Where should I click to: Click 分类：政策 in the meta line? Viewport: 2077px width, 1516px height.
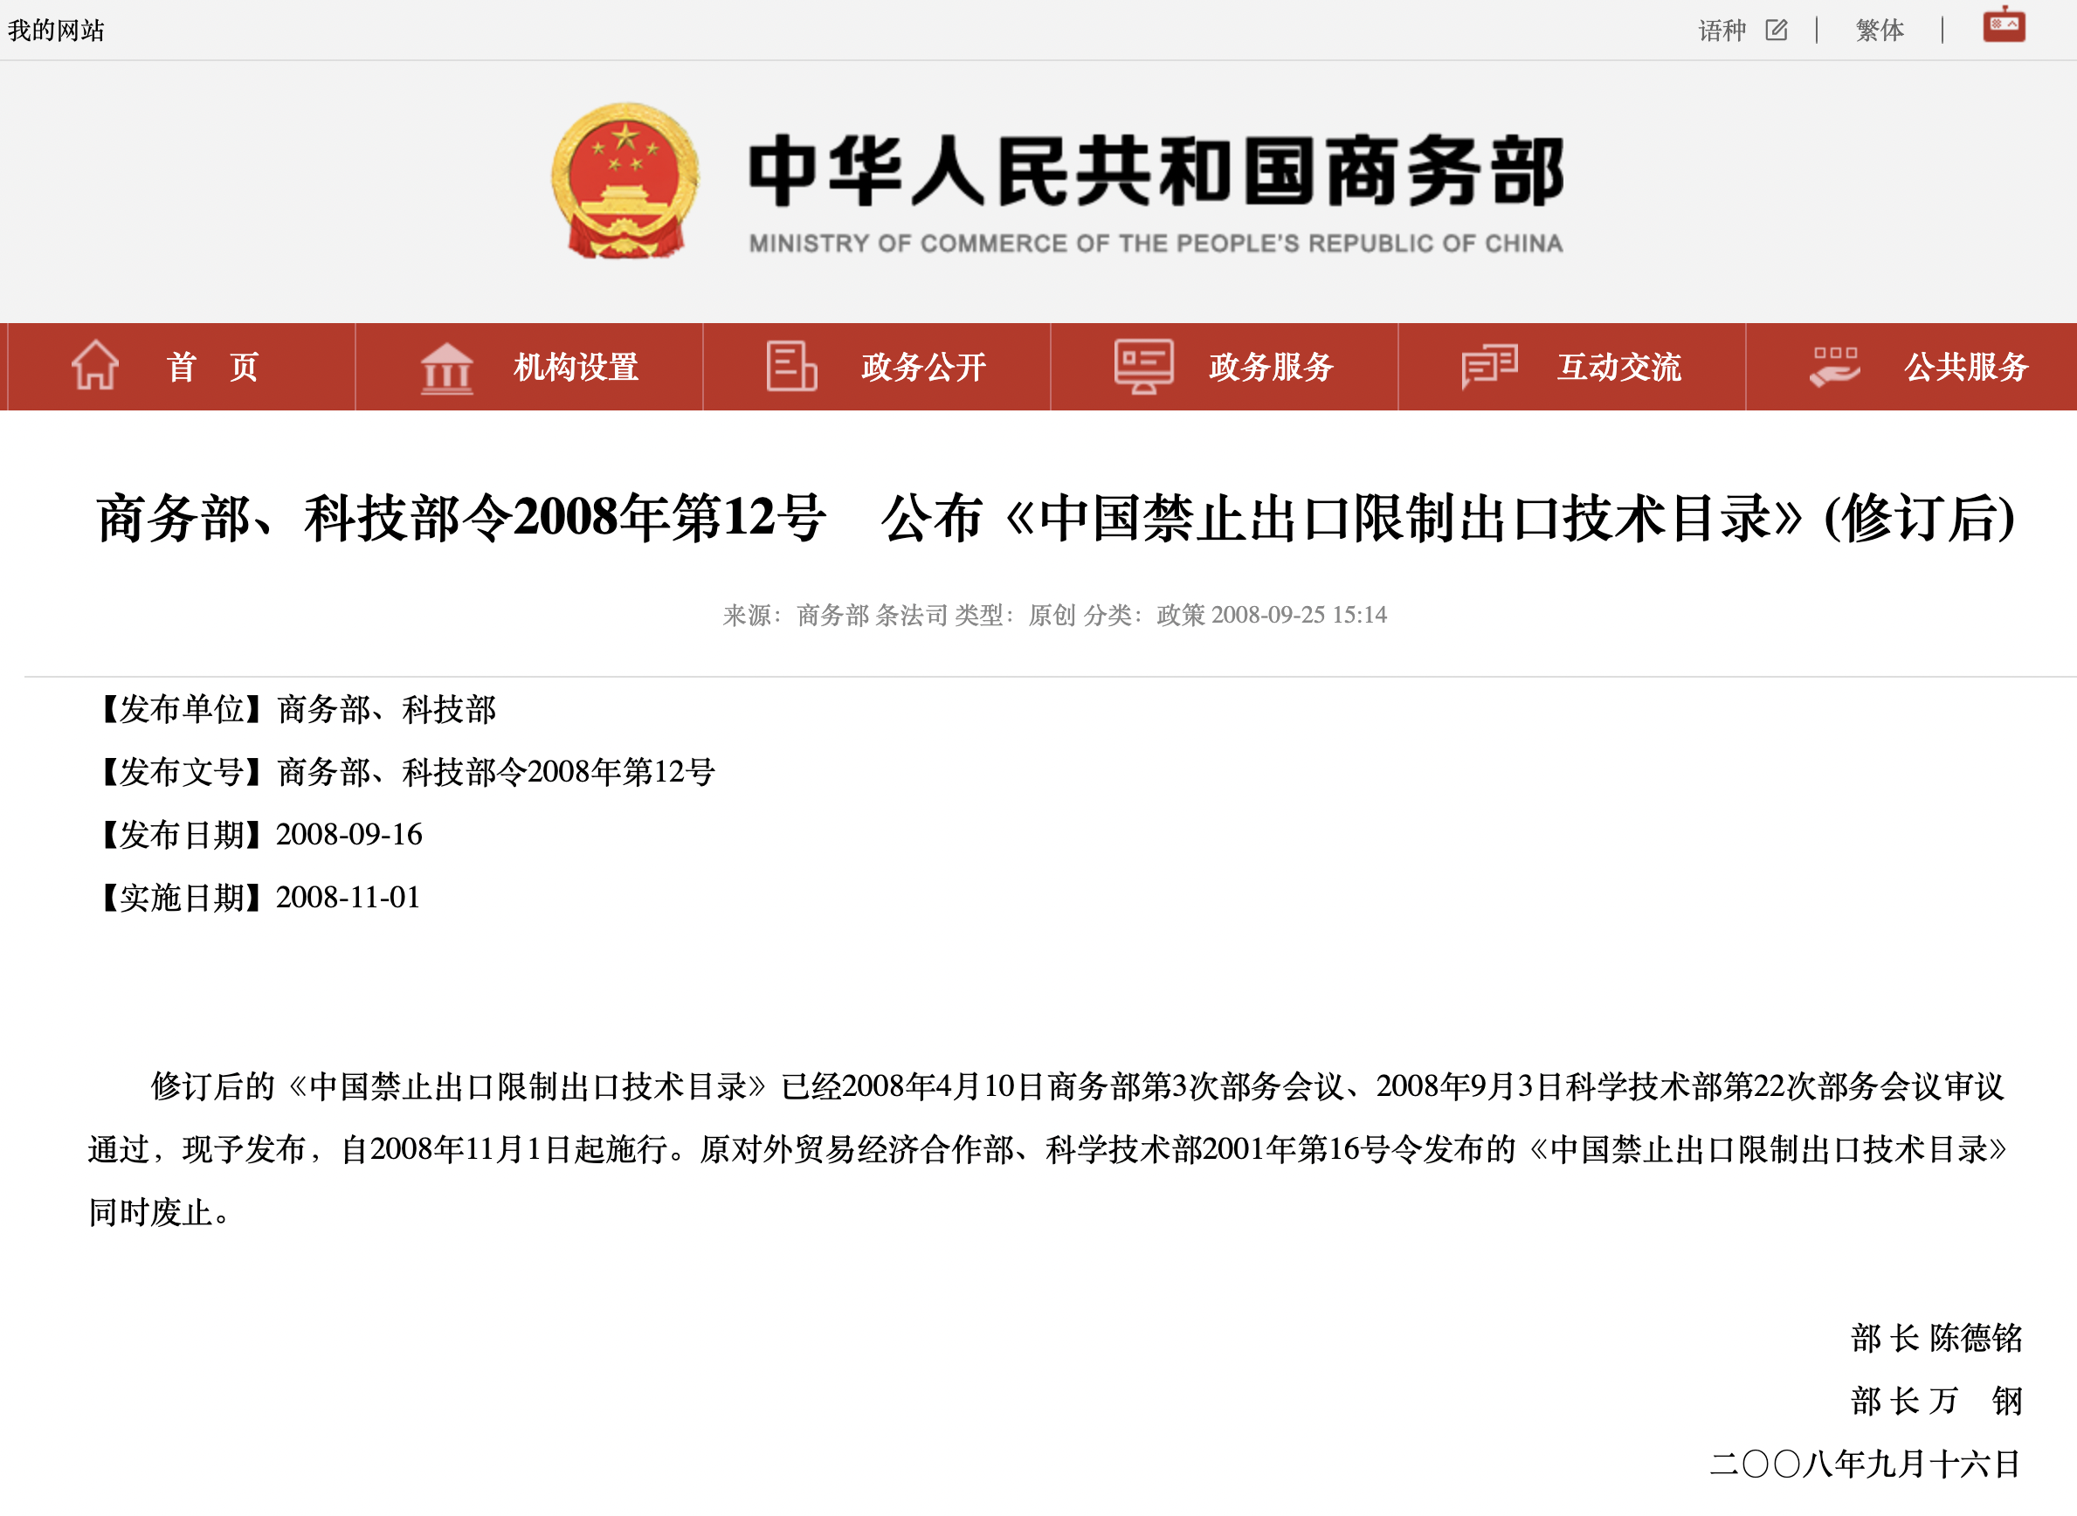pyautogui.click(x=1143, y=615)
